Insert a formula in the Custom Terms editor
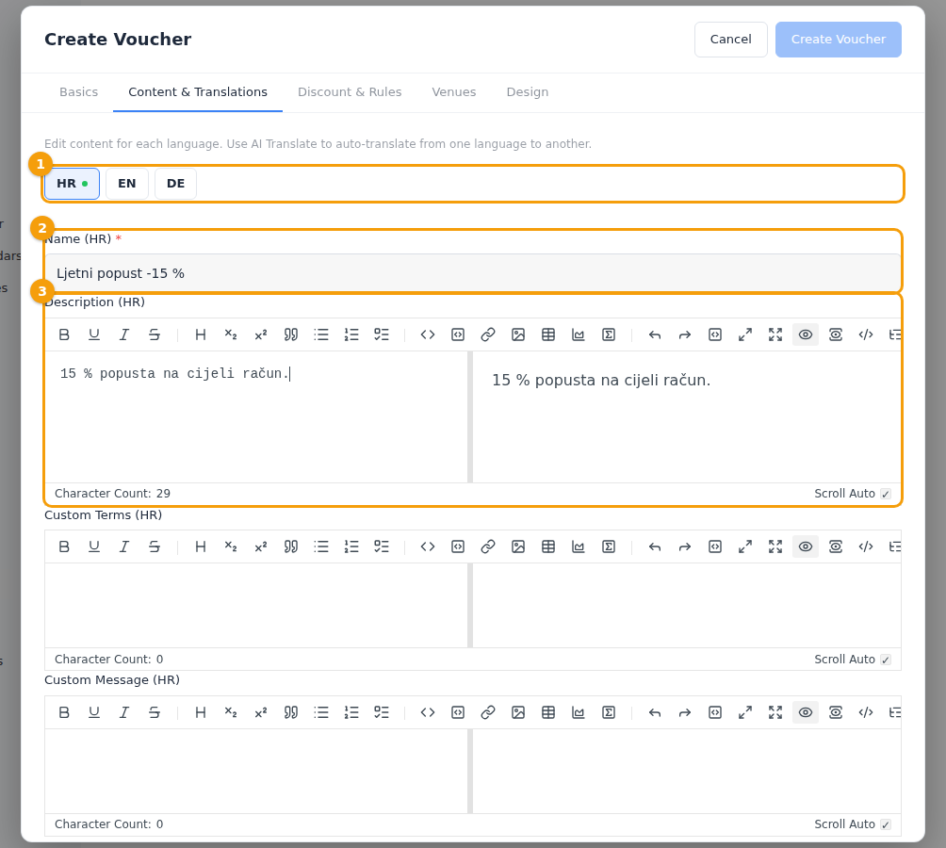 [x=608, y=546]
